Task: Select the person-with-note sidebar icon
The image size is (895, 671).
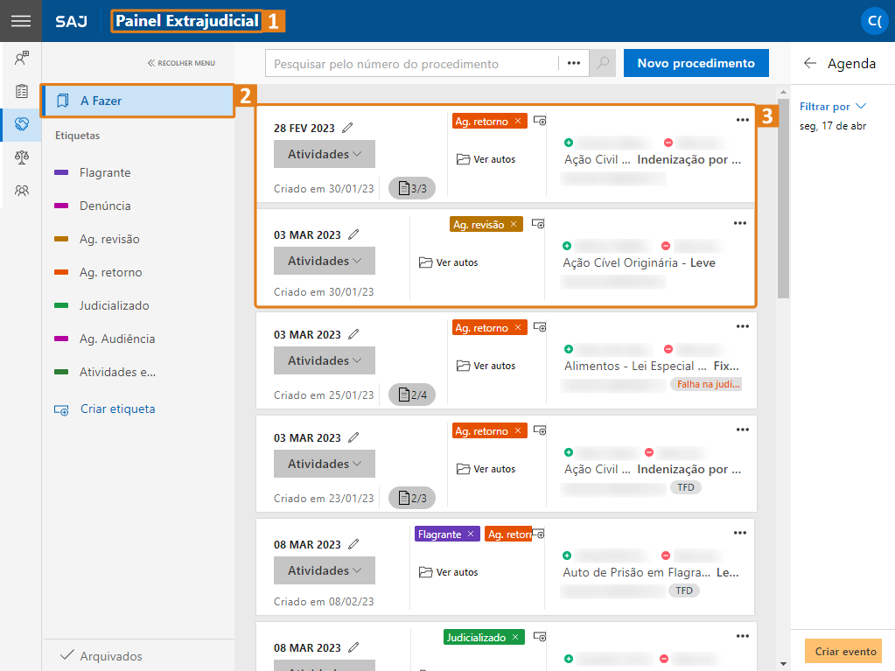Action: coord(22,57)
